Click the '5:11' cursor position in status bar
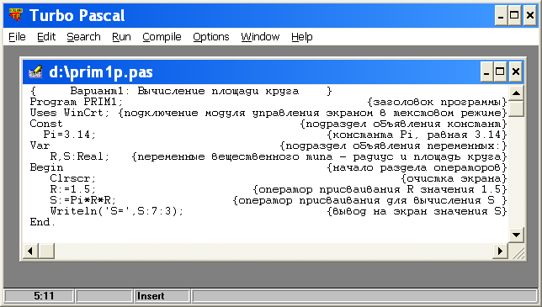The width and height of the screenshot is (542, 307). click(x=44, y=296)
